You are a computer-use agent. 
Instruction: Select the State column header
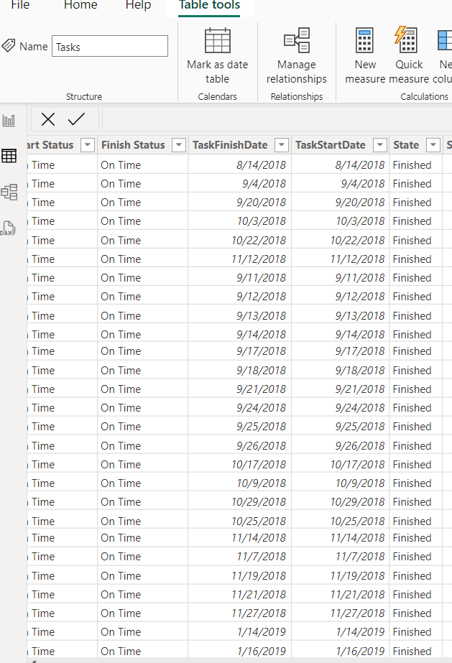[406, 145]
